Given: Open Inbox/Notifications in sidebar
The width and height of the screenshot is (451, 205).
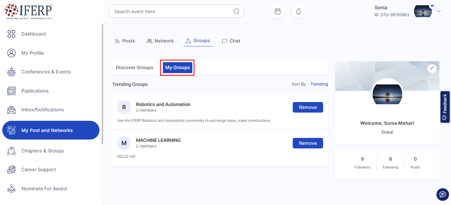Looking at the screenshot, I should tap(42, 110).
